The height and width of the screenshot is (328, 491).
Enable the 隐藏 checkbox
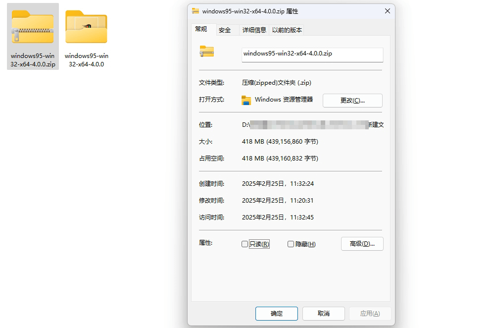pyautogui.click(x=290, y=244)
